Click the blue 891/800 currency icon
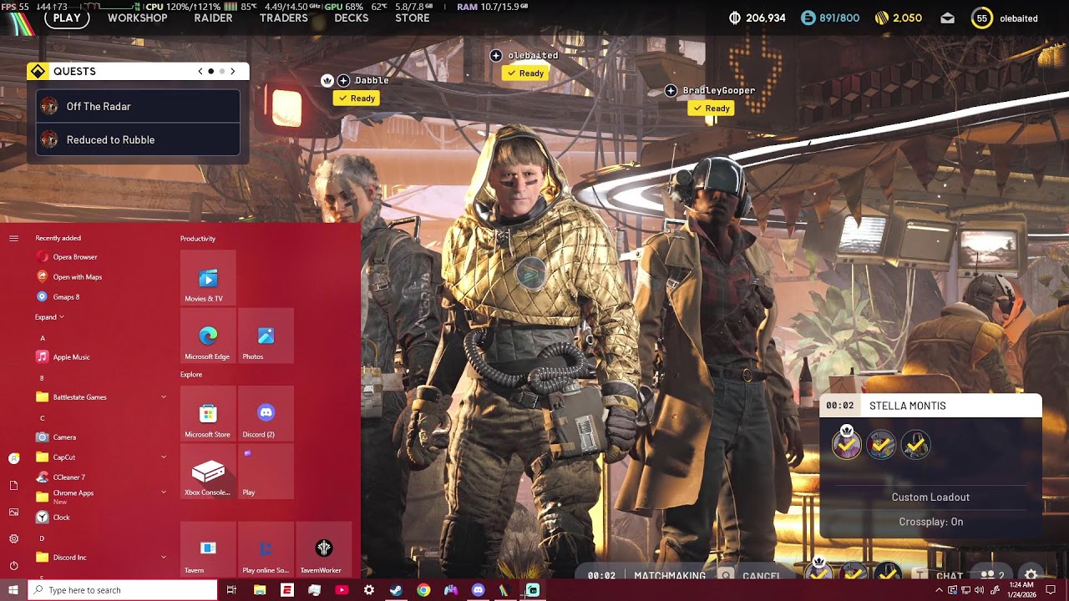This screenshot has height=601, width=1069. (808, 18)
